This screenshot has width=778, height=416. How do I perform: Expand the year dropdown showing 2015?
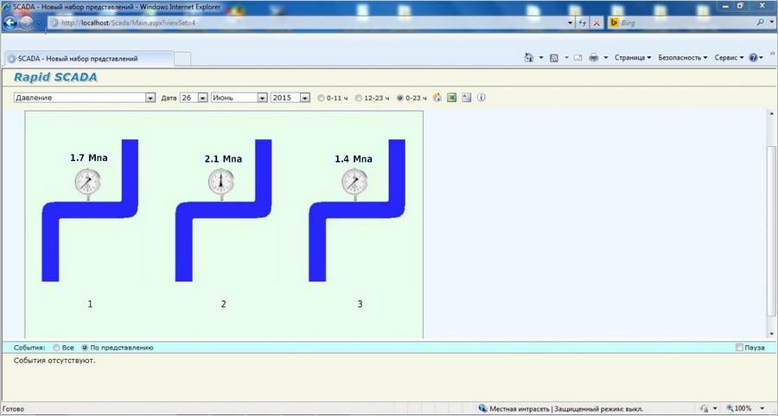(304, 98)
